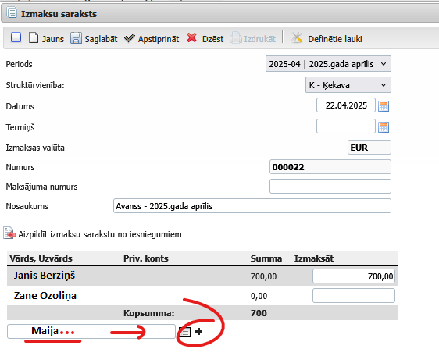The height and width of the screenshot is (356, 439).
Task: Click the Saglabāt floppy disk icon
Action: coord(76,38)
